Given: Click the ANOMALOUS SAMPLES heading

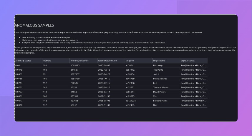Looking at the screenshot, I should pos(34,26).
